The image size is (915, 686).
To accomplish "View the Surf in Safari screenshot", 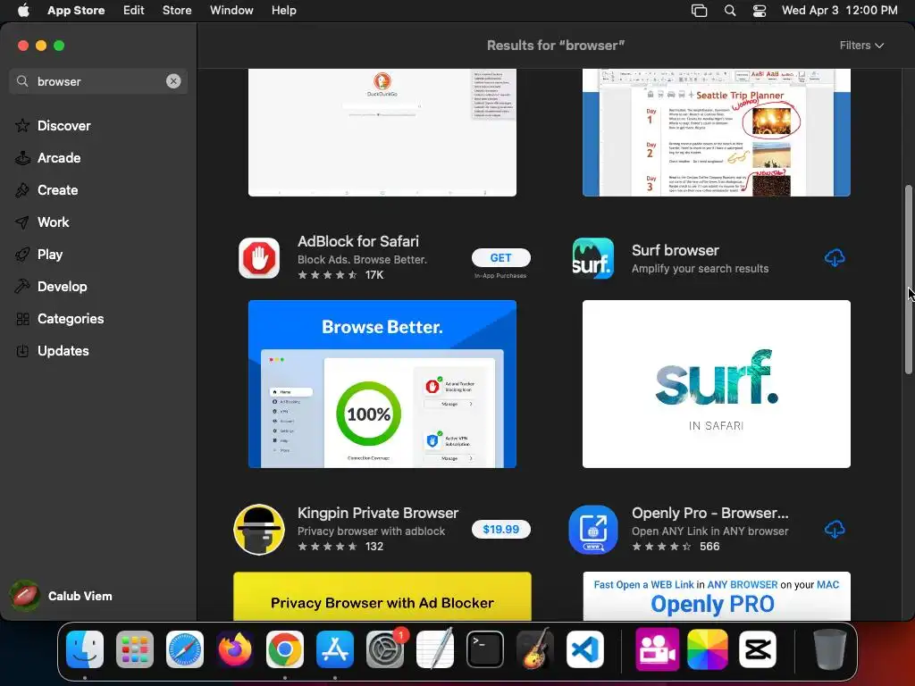I will pos(716,384).
